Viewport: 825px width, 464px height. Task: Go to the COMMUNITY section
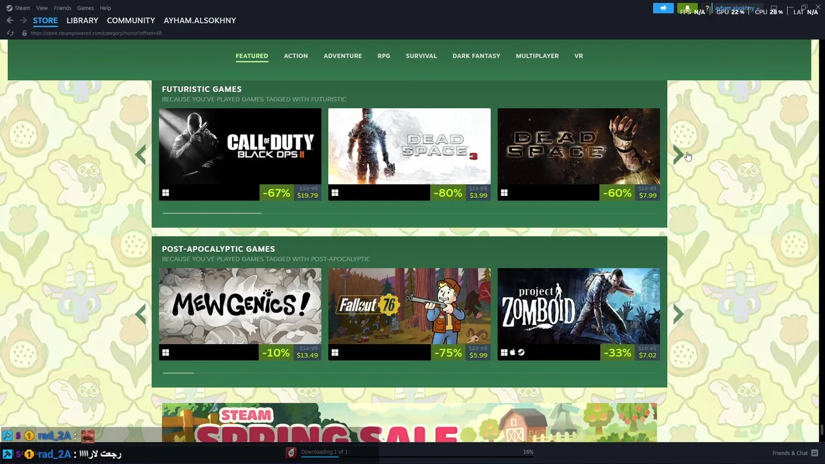[131, 21]
